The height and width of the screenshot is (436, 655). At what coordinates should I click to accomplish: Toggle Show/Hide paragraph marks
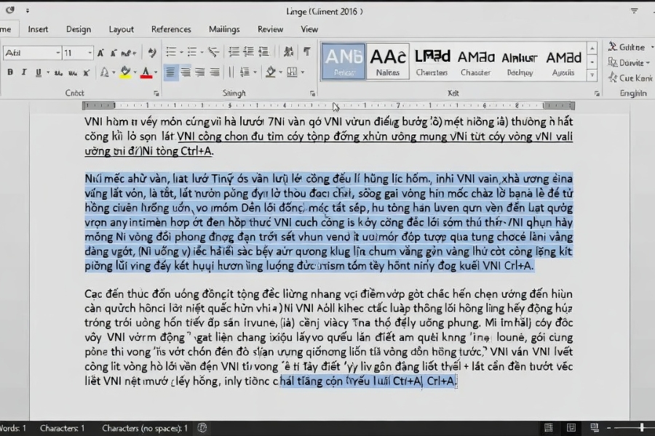(307, 51)
